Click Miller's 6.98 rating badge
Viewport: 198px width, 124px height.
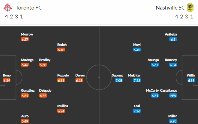click(x=173, y=121)
